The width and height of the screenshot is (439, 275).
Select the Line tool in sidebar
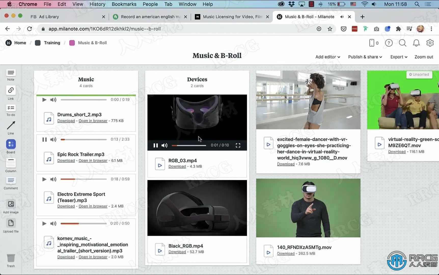coord(11,128)
